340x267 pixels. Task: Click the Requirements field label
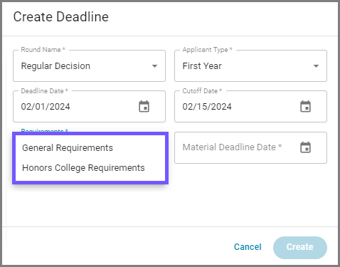pos(44,131)
